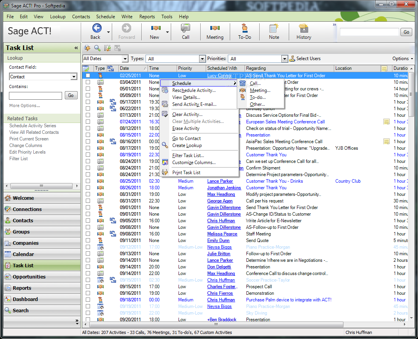Open Opportunities in the navigation bar
Screen dimensions: 418x339
[x=42, y=277]
